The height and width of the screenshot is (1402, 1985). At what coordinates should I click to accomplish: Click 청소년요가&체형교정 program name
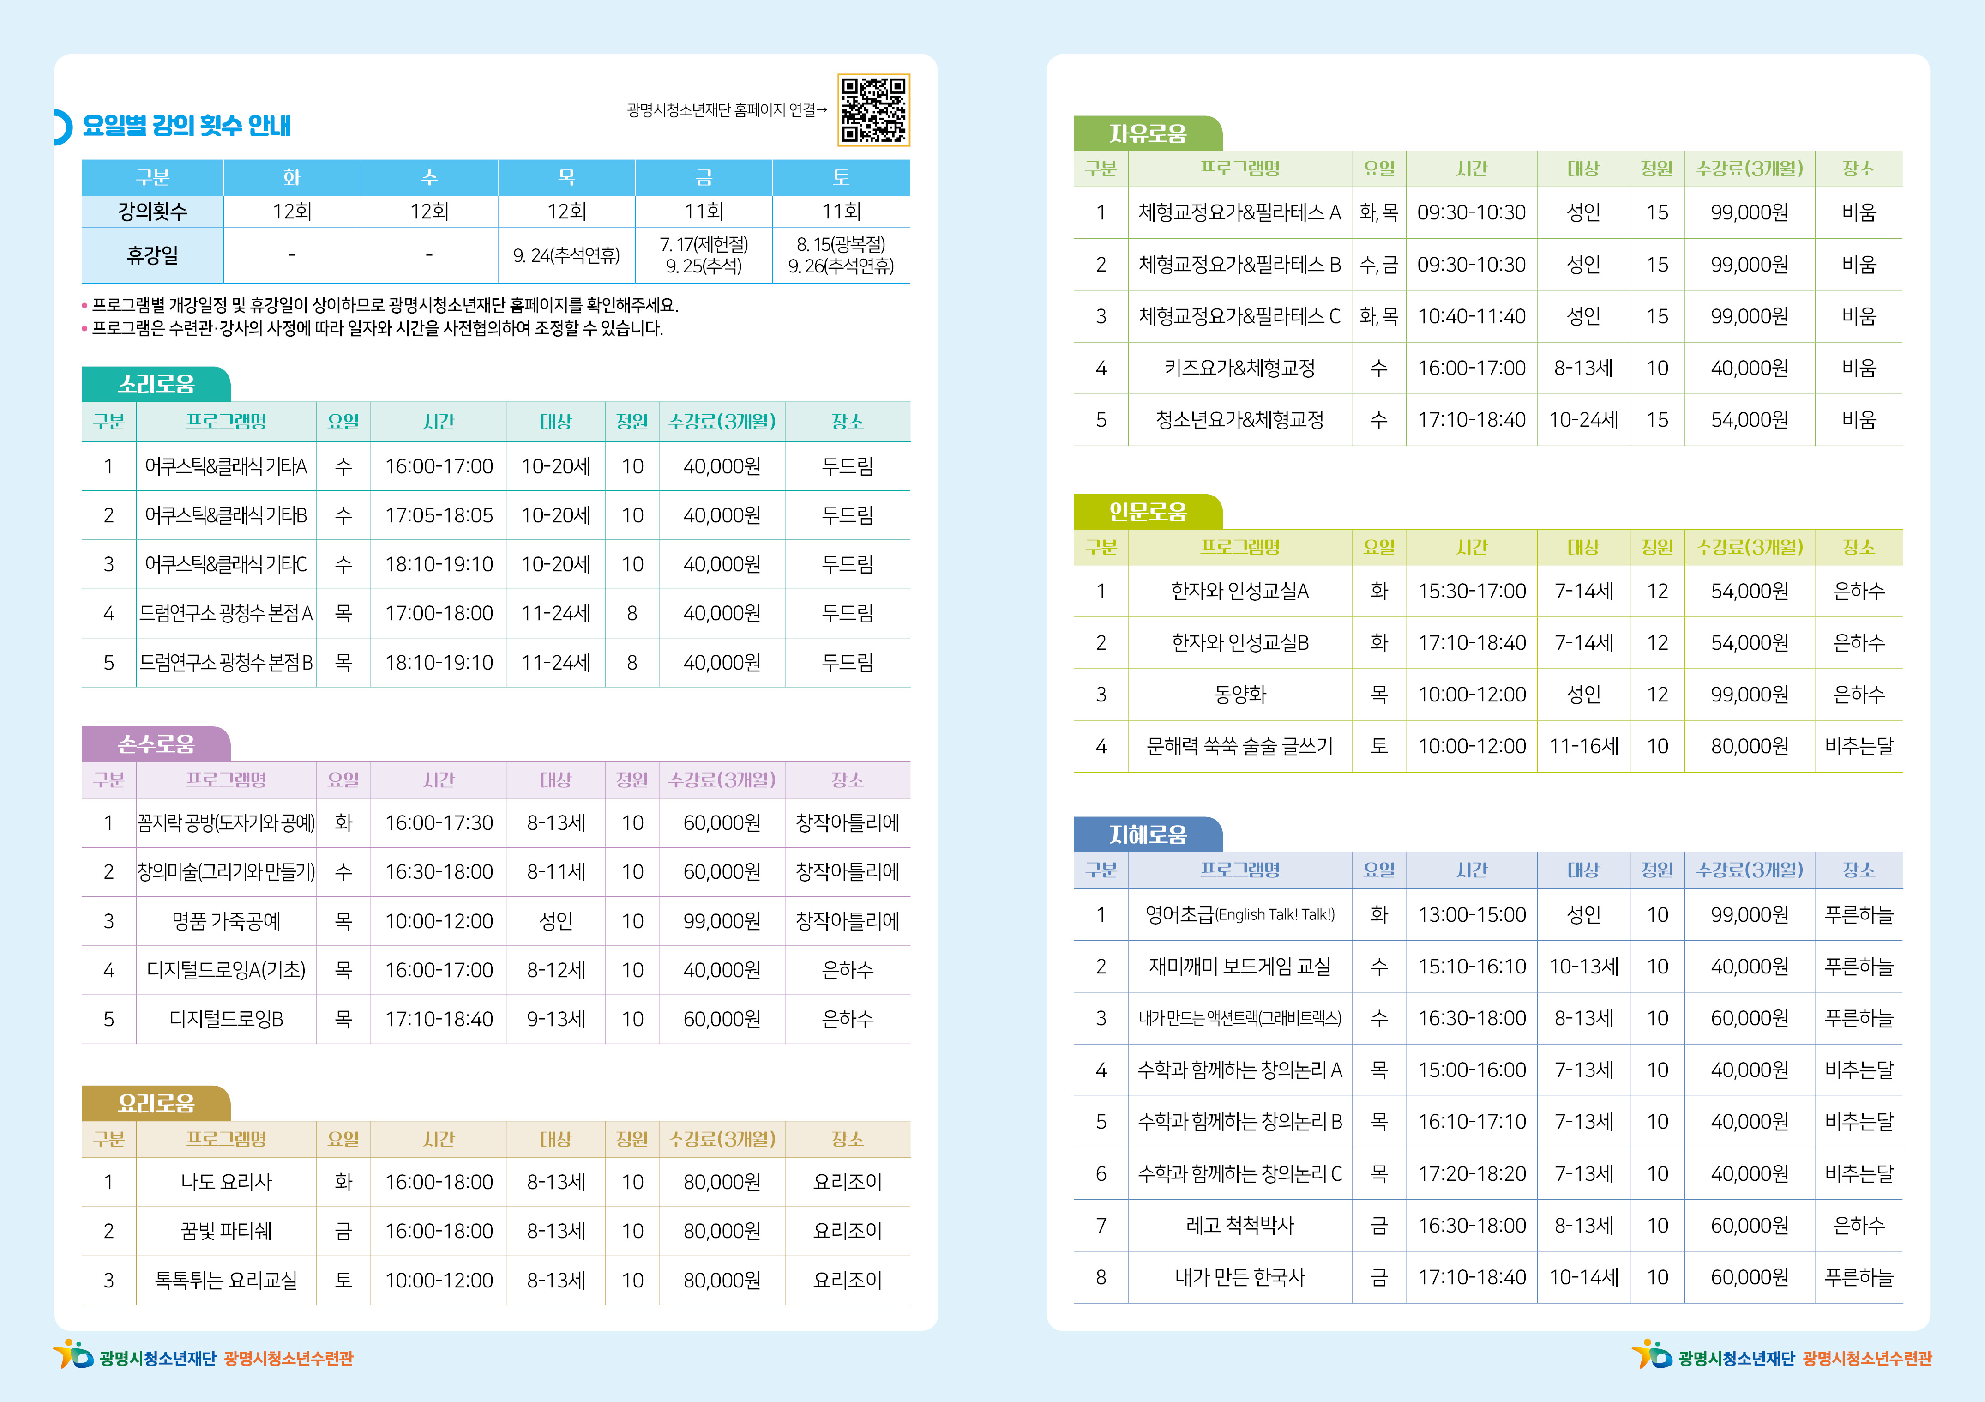pos(1240,420)
